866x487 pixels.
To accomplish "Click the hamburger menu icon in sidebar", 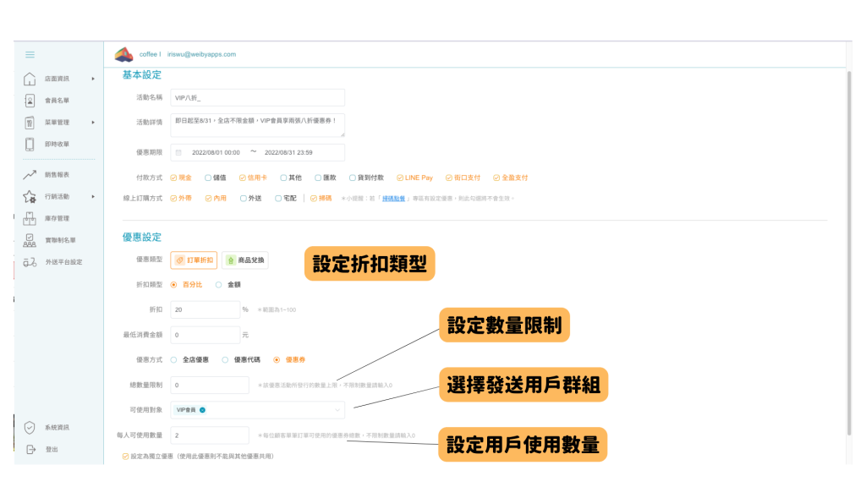I will tap(30, 55).
